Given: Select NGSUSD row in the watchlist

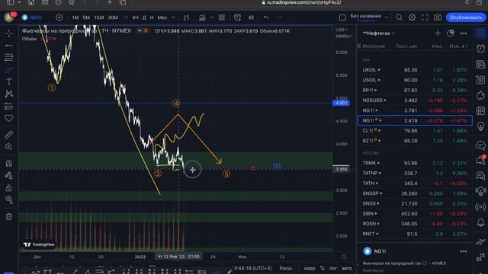Looking at the screenshot, I should click(415, 100).
